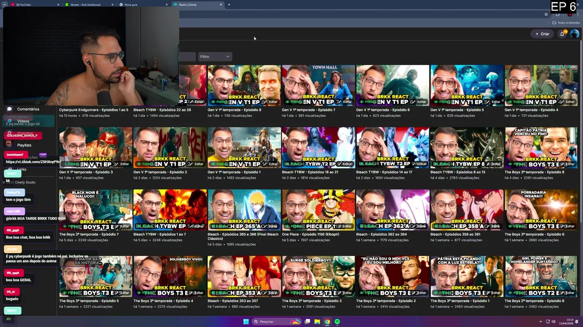The height and width of the screenshot is (327, 583).
Task: Close the (8) YouTube tab
Action: (58, 5)
